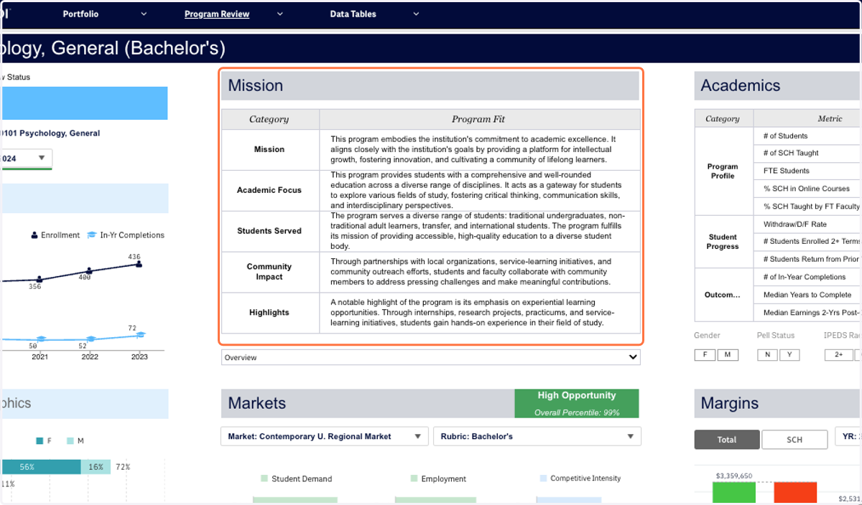Click the 56% demographics bar segment
The width and height of the screenshot is (862, 505).
[x=40, y=467]
